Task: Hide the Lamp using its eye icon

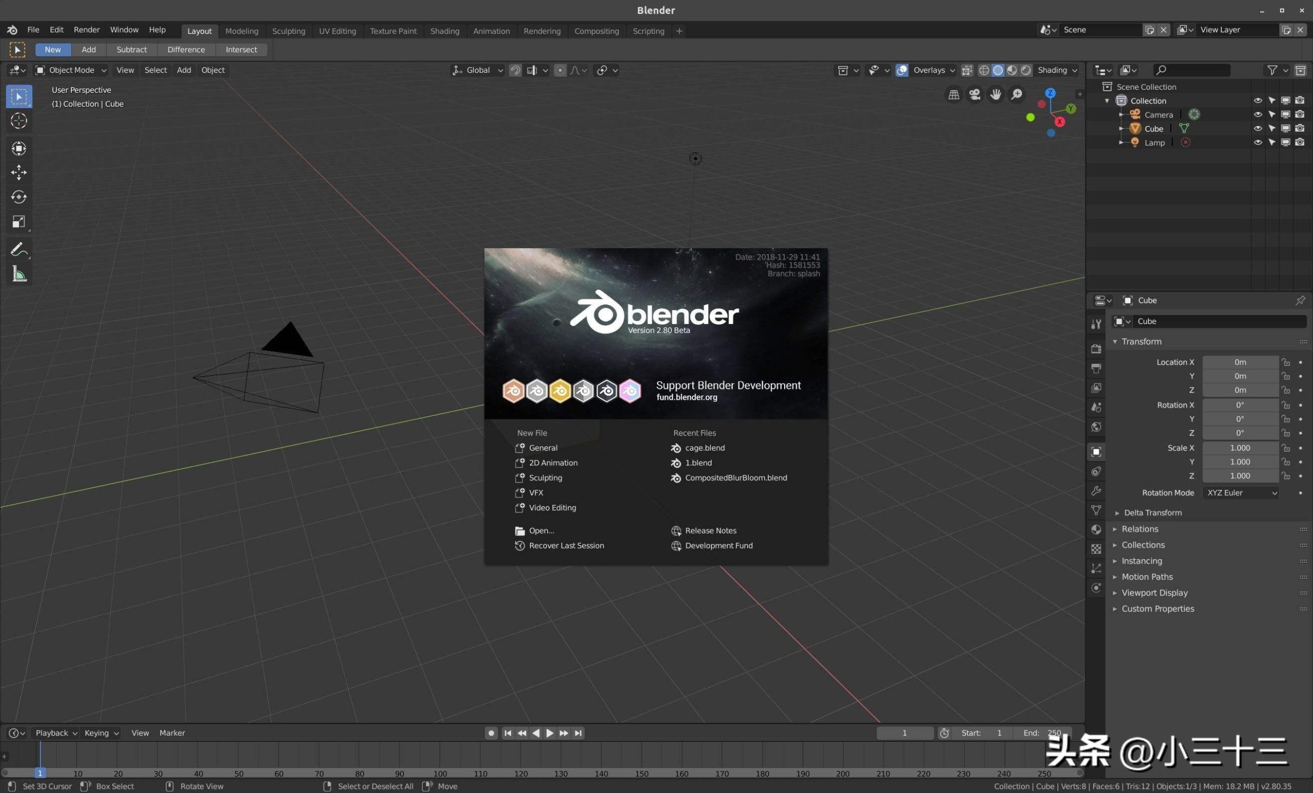Action: (x=1258, y=142)
